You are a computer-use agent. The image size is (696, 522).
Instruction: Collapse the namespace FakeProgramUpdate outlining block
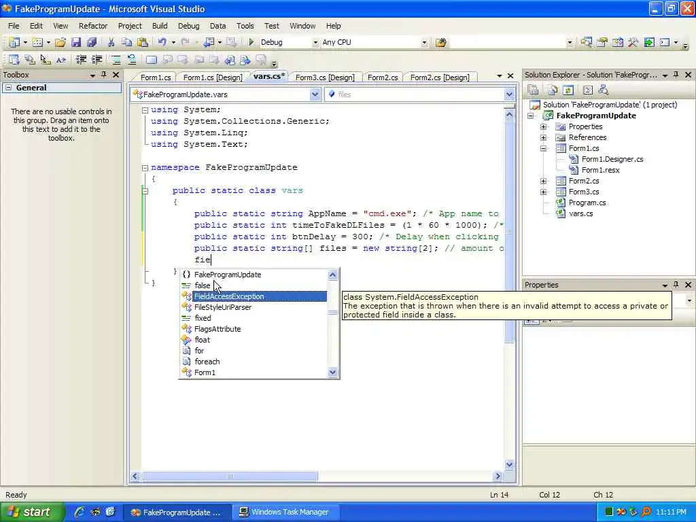click(145, 168)
